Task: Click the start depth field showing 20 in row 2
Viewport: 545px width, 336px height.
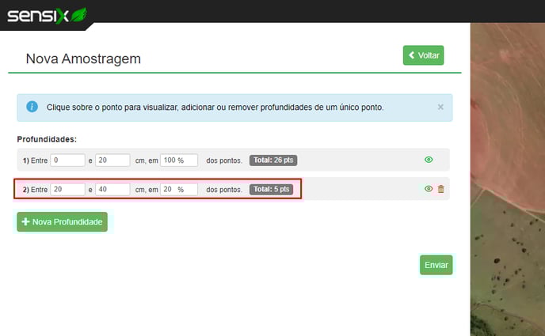Action: [68, 189]
